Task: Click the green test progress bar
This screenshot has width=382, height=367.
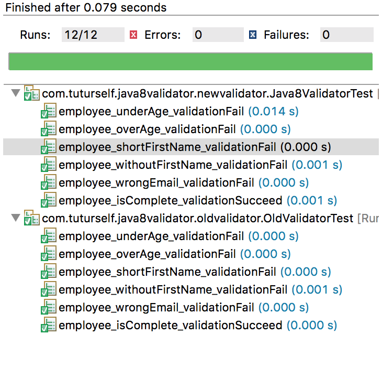Action: point(190,61)
